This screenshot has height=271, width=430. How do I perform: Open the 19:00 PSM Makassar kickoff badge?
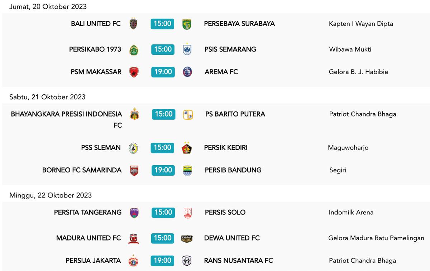click(x=163, y=72)
